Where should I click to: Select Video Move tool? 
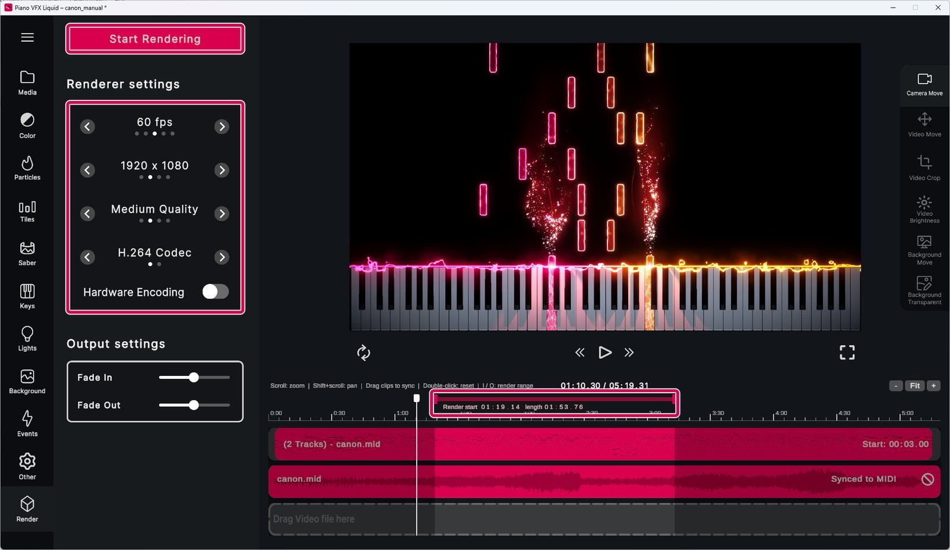click(x=924, y=125)
